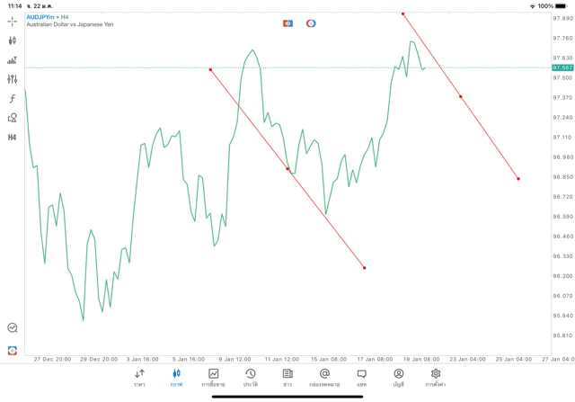Screen dimensions: 575x402
Task: Open the ข่าว (News) tab
Action: (x=287, y=378)
